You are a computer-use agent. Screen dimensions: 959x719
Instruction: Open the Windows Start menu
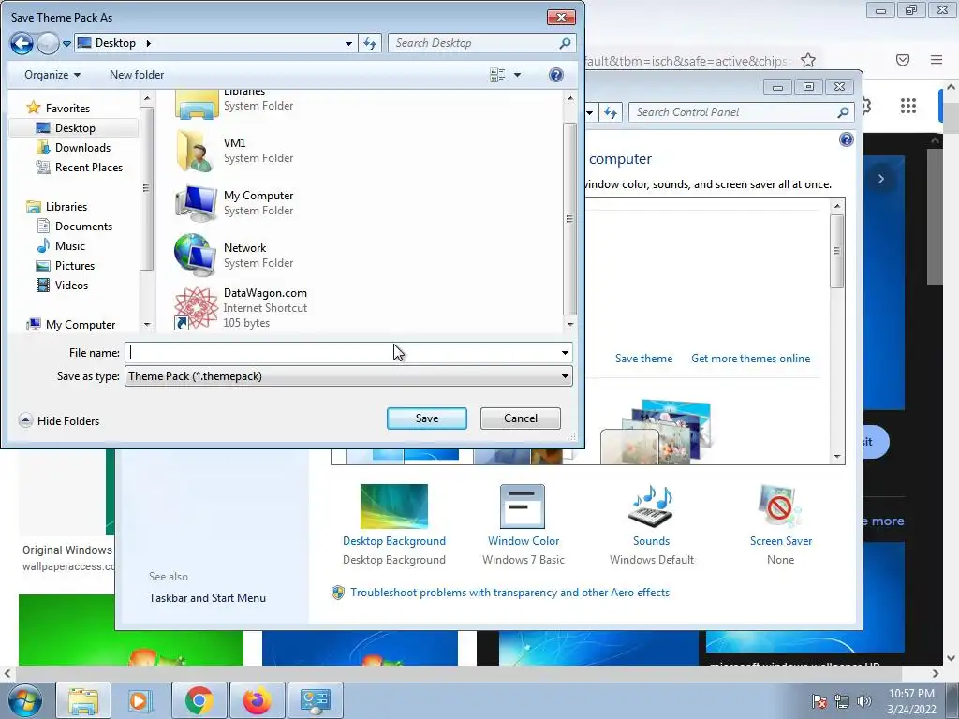point(24,700)
